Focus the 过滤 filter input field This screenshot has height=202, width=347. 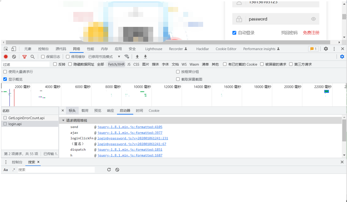[26, 64]
